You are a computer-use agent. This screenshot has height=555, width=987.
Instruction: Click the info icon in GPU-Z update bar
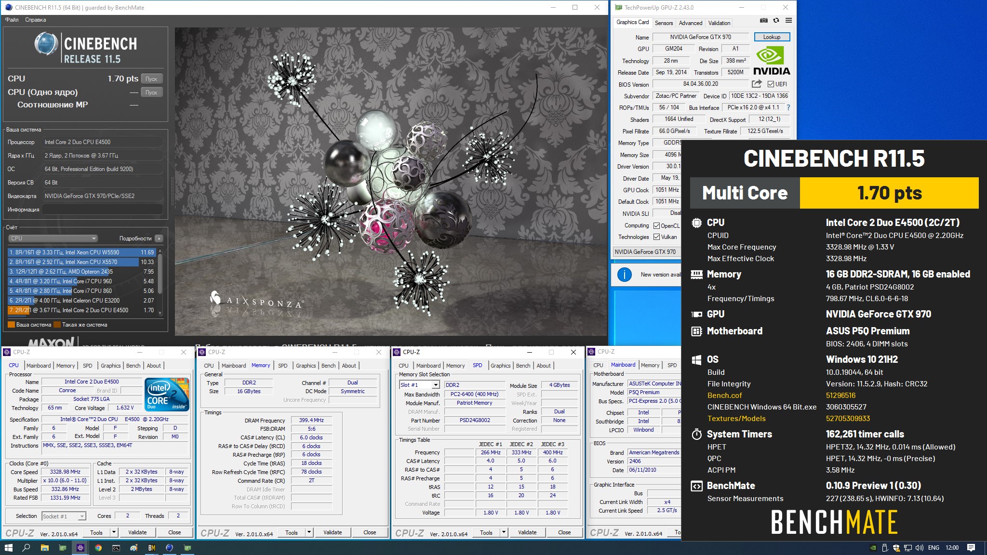tap(625, 275)
